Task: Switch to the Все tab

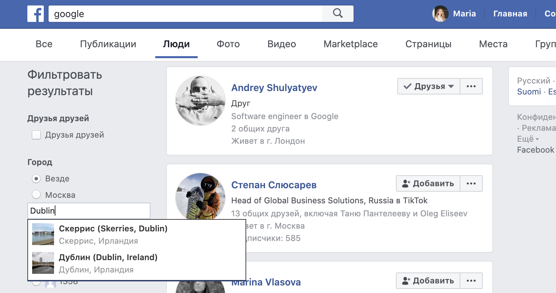Action: pos(44,44)
